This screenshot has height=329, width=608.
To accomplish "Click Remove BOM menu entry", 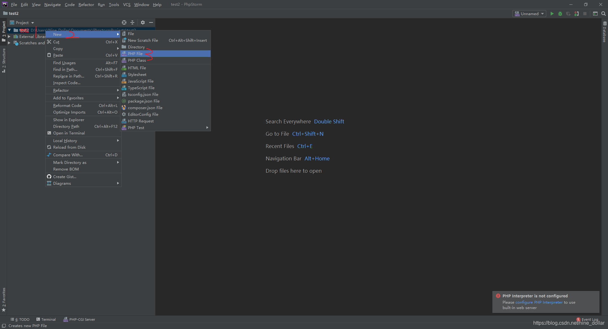I will (x=83, y=169).
